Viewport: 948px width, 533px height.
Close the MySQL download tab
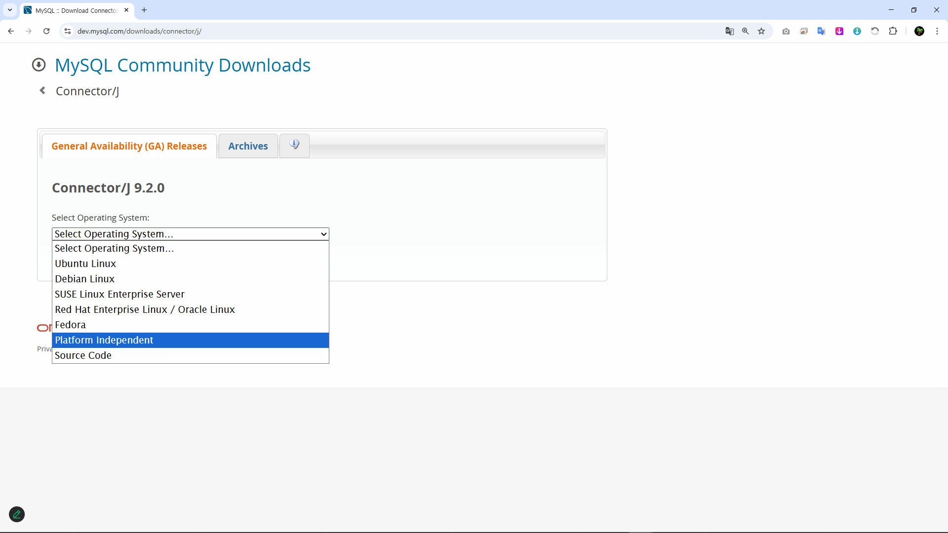(126, 10)
